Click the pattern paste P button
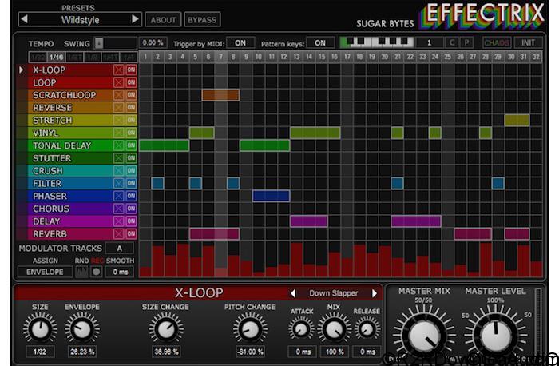559x366 pixels. click(x=466, y=43)
